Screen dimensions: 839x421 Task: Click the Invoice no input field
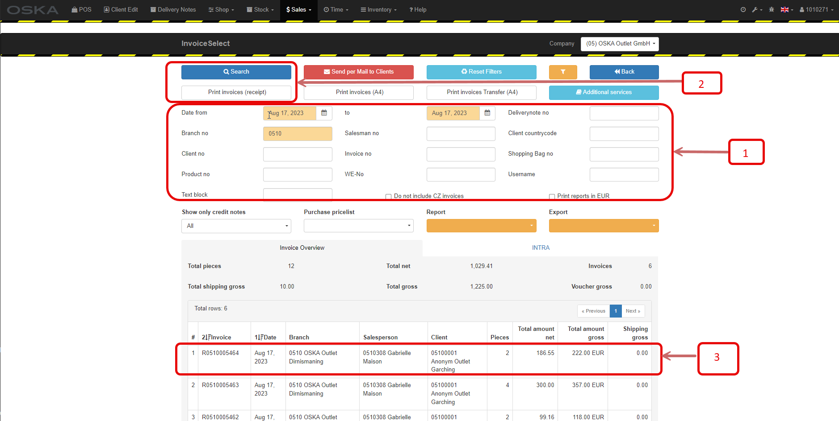coord(461,154)
